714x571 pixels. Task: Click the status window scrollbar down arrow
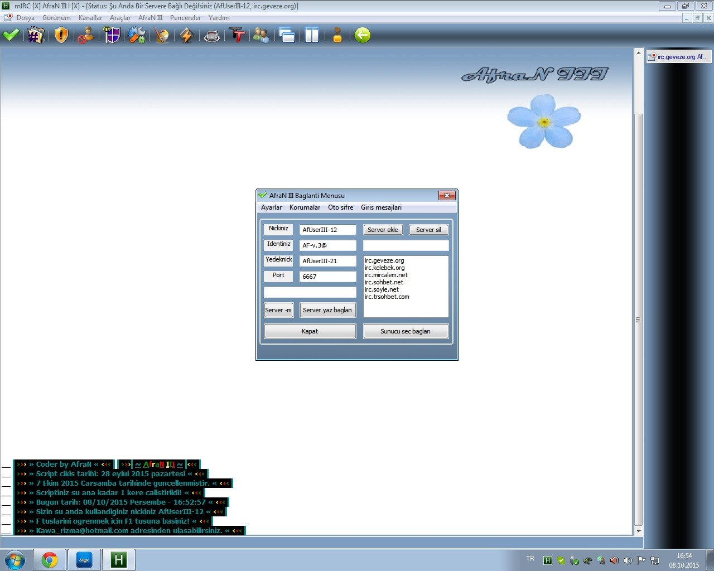[x=639, y=531]
